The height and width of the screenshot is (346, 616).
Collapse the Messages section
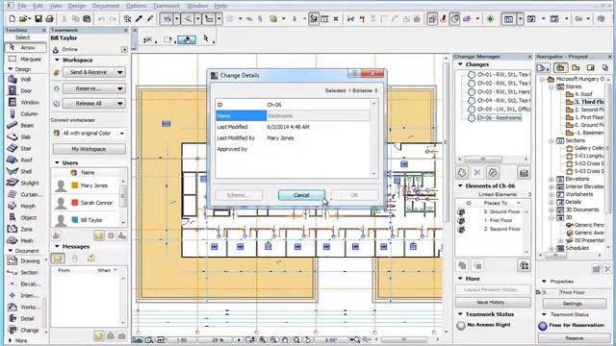[57, 246]
